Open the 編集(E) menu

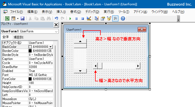click(x=32, y=12)
